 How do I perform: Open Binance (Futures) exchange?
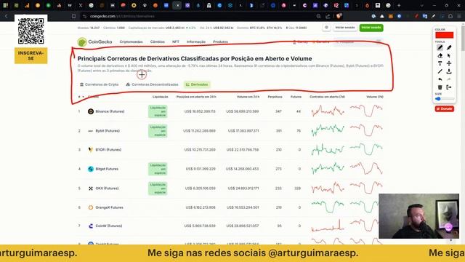pos(110,111)
